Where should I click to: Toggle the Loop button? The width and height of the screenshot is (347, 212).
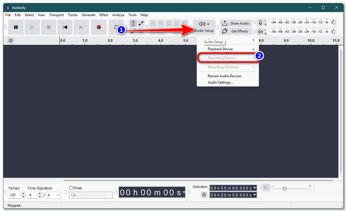[116, 27]
